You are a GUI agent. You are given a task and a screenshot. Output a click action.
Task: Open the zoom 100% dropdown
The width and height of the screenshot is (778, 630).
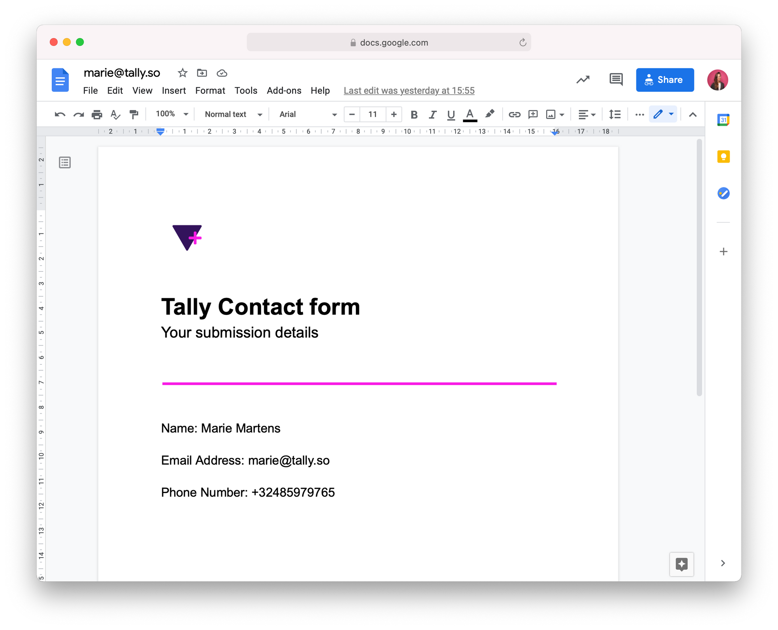[172, 114]
